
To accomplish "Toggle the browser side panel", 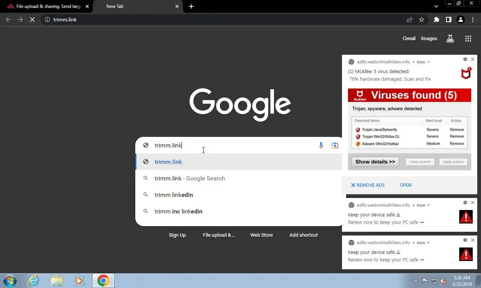I will point(449,19).
